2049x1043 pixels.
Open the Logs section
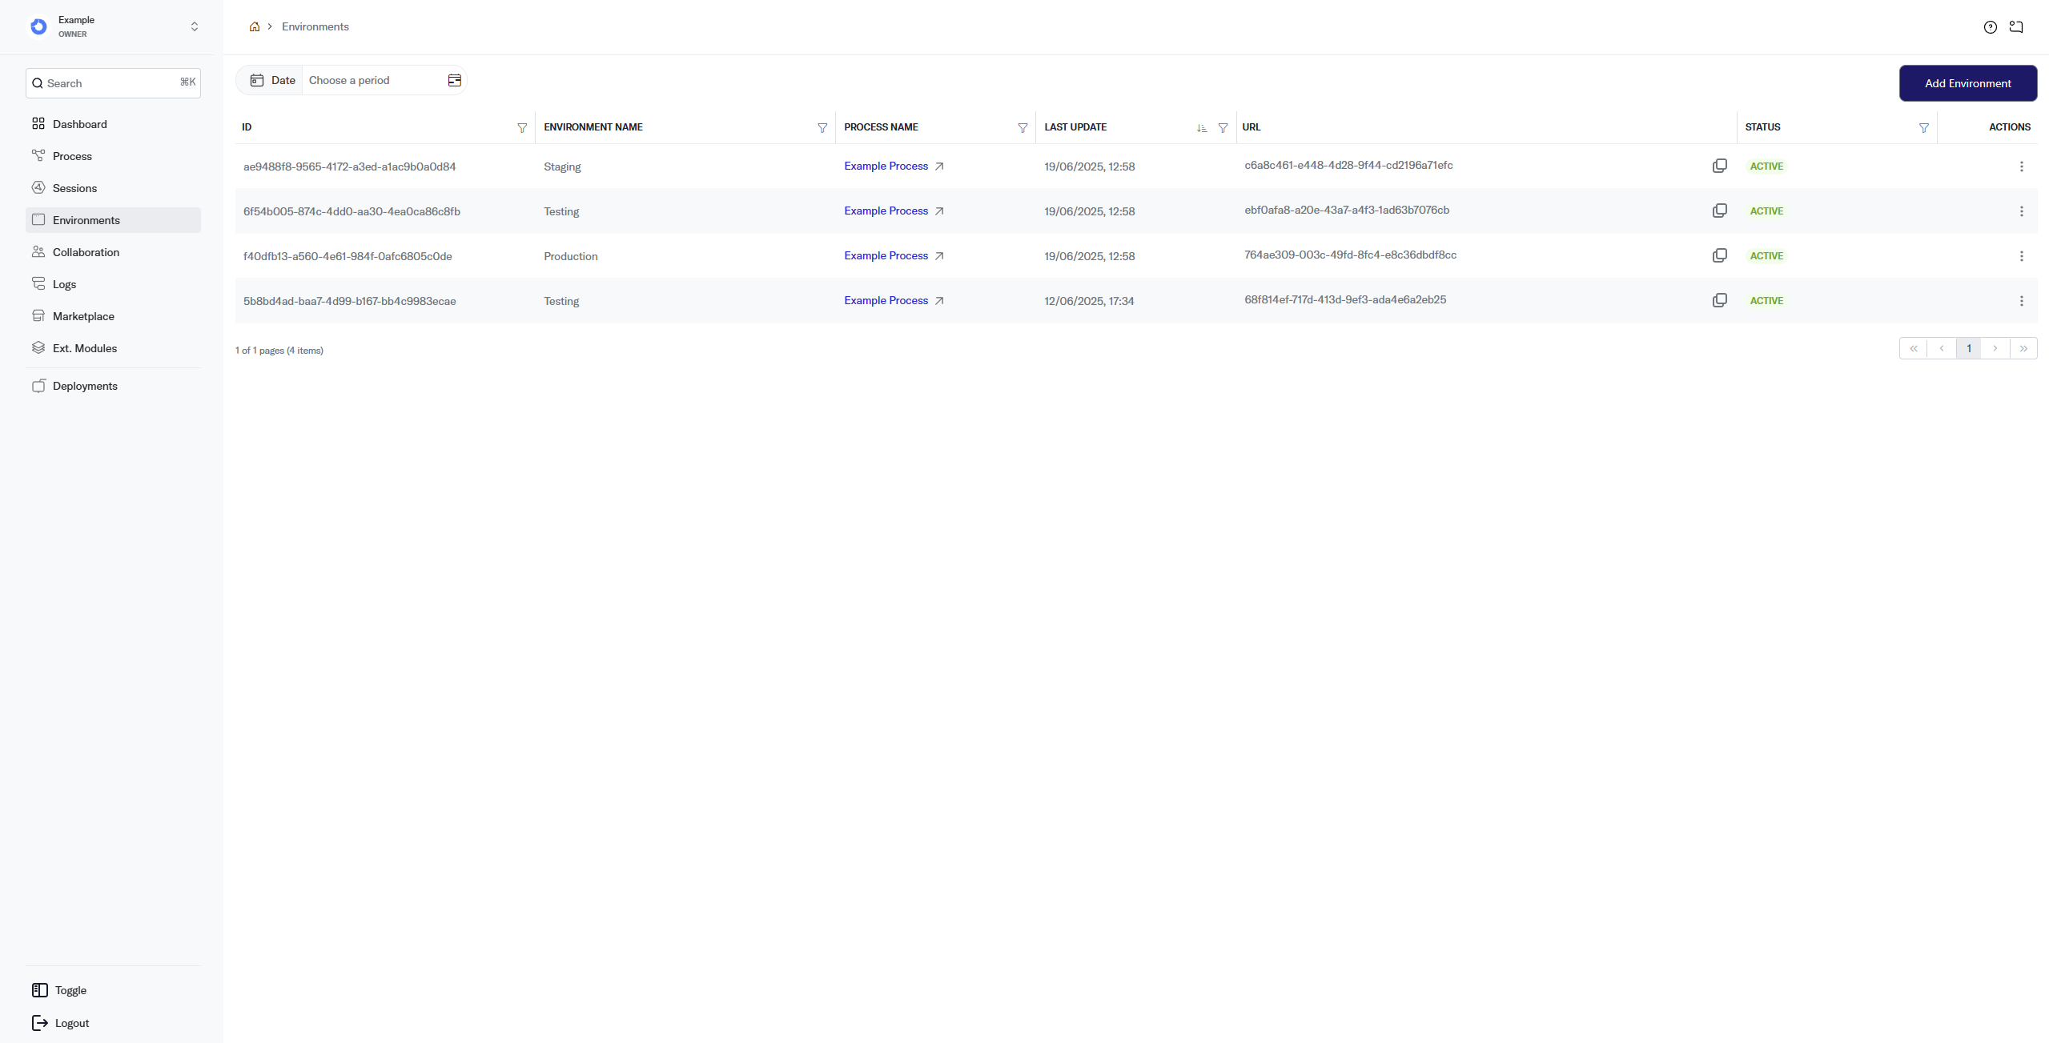[113, 284]
